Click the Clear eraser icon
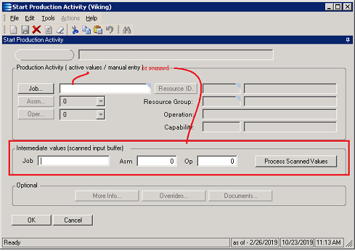This screenshot has height=251, width=355. pos(60,30)
